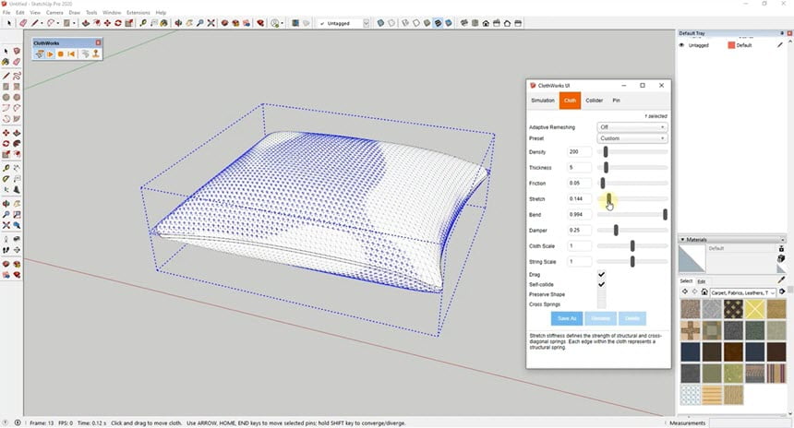794x428 pixels.
Task: Open the Untagged tag dropdown in toolbar
Action: [367, 23]
